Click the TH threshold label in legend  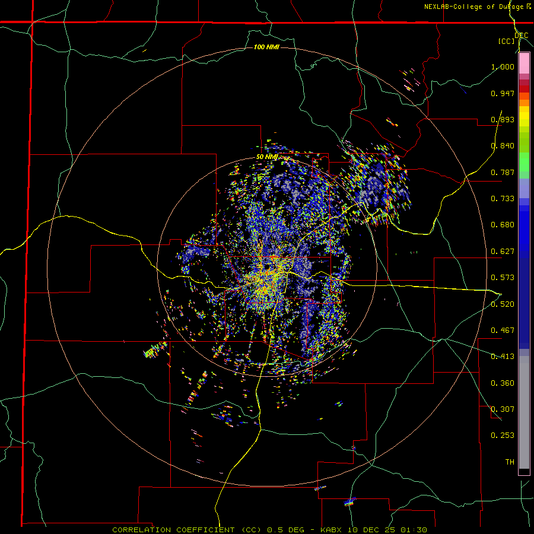point(510,462)
